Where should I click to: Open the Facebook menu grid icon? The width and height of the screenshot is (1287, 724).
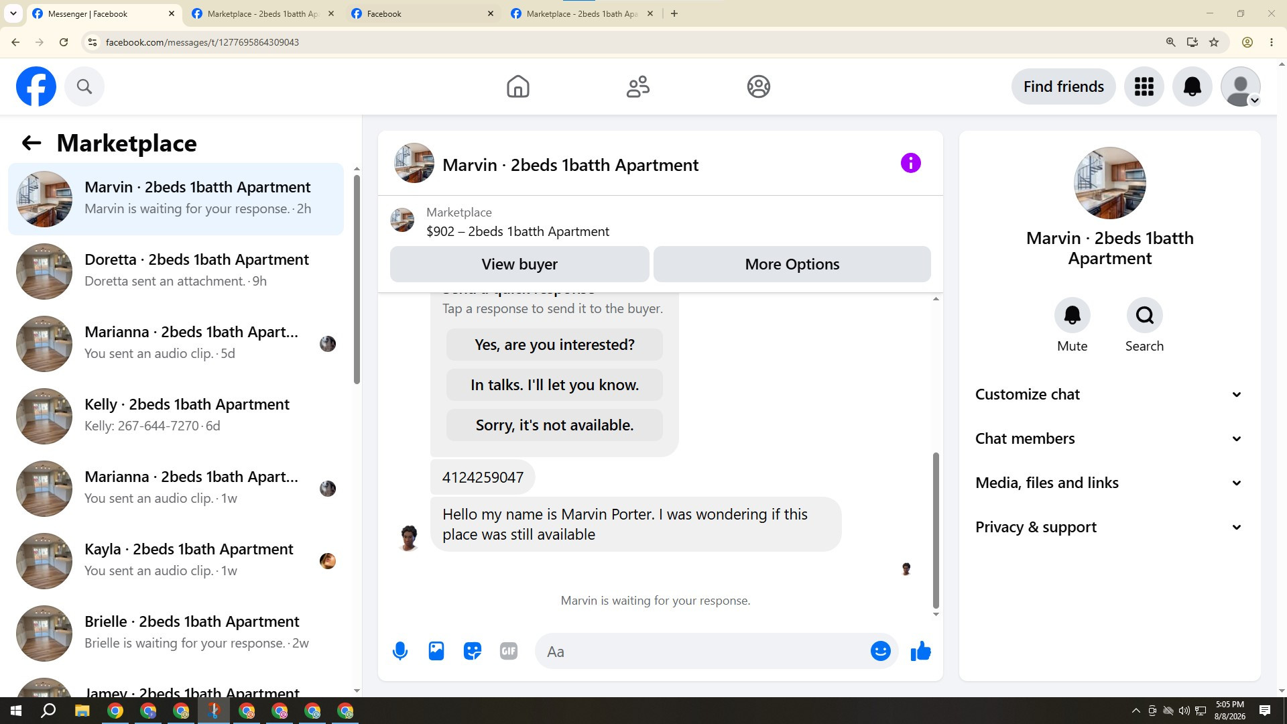(x=1144, y=86)
